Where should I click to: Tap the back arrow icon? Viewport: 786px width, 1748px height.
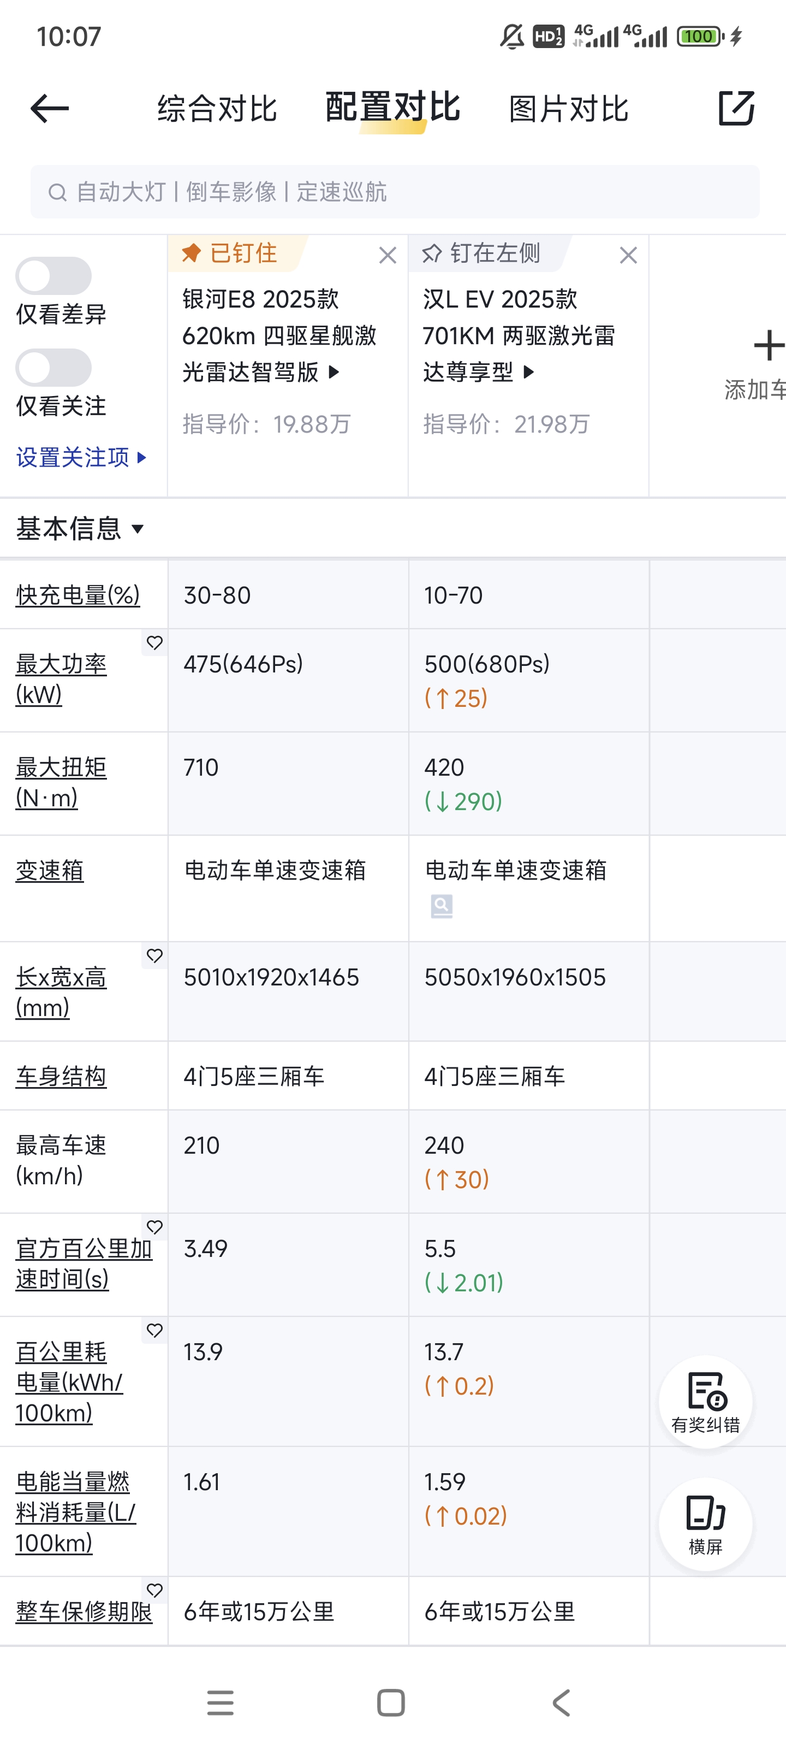click(50, 109)
